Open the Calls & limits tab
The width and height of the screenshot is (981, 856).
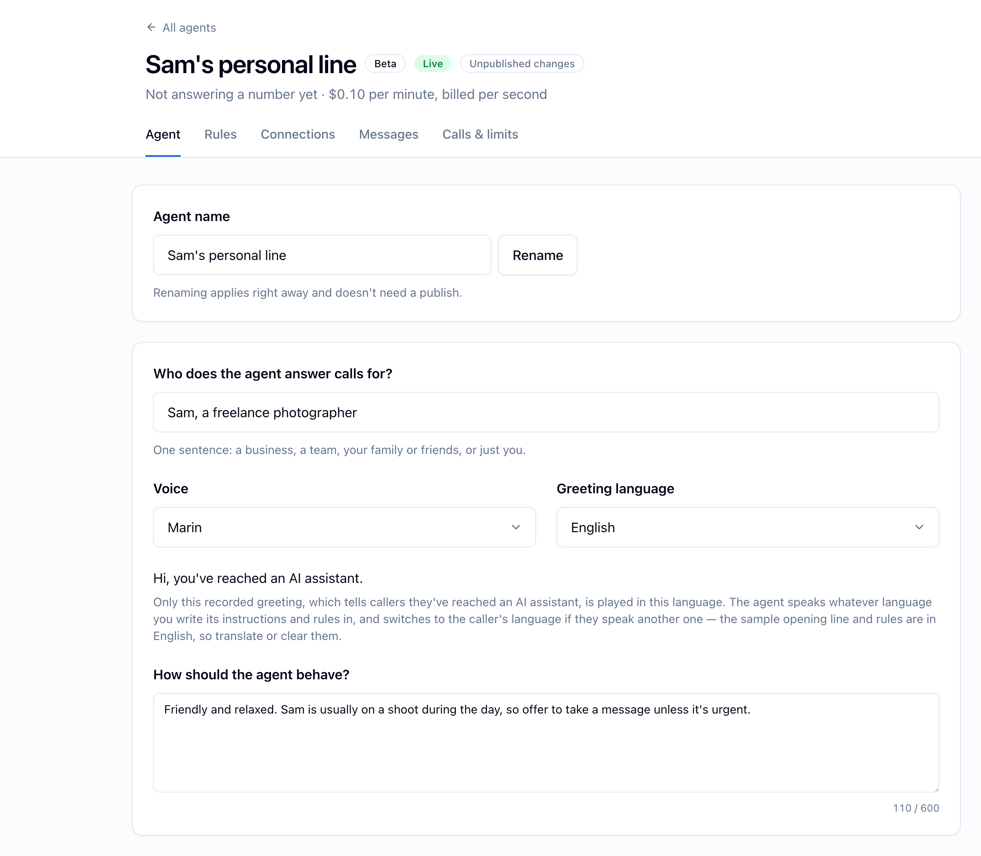point(480,134)
